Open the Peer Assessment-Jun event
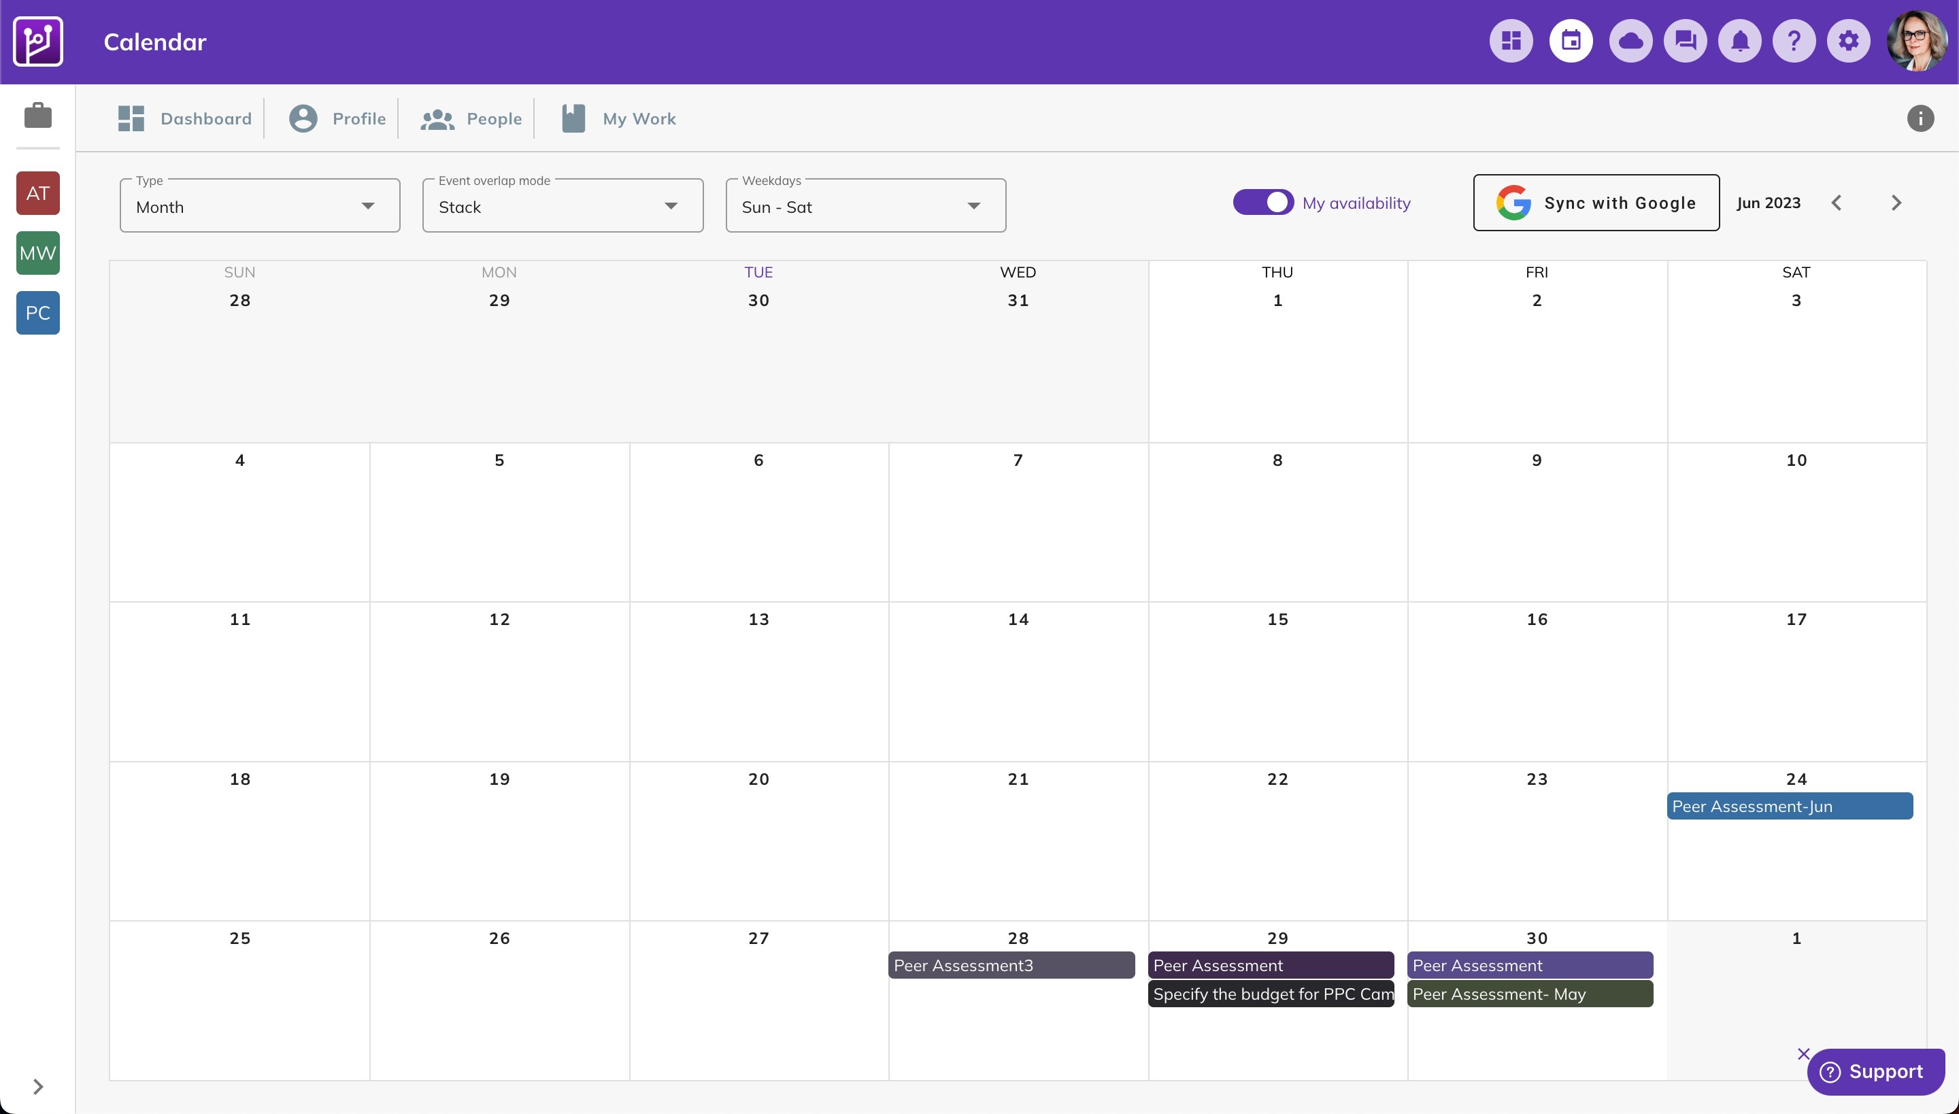 point(1789,807)
